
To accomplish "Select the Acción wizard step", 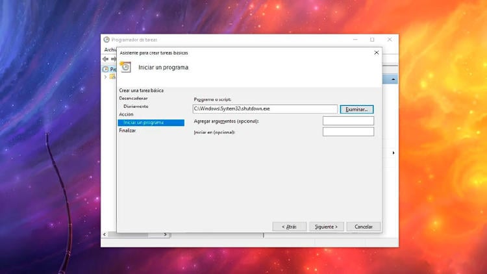I will tap(126, 114).
